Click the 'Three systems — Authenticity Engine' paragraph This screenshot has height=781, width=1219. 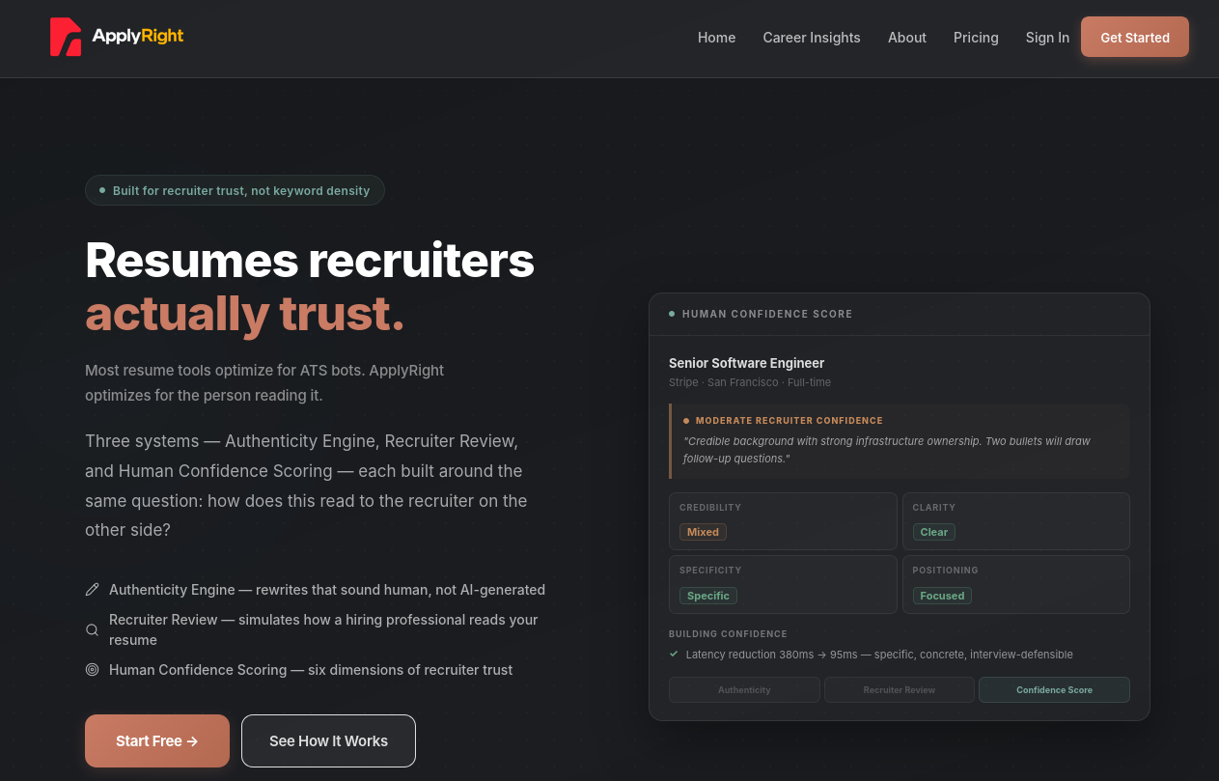tap(306, 486)
